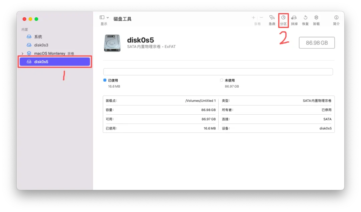Click the 磁盘工具 window title
Screen dimensions: 361x212
122,19
